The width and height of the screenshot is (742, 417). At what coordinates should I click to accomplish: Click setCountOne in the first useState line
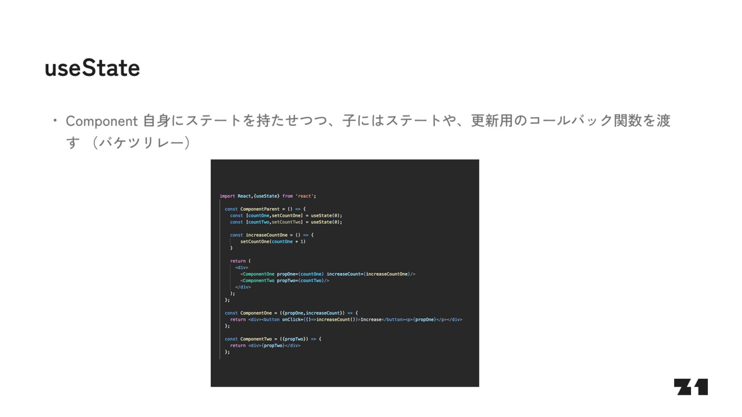pyautogui.click(x=286, y=215)
